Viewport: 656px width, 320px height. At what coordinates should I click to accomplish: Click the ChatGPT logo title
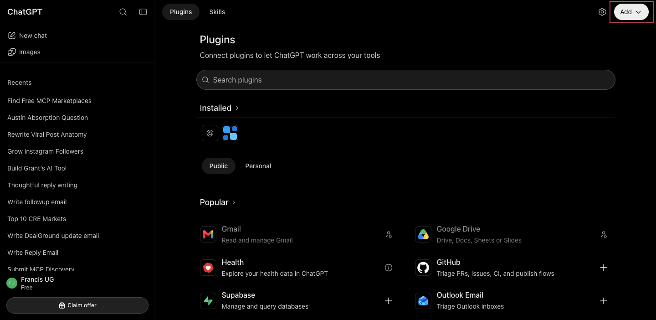25,12
